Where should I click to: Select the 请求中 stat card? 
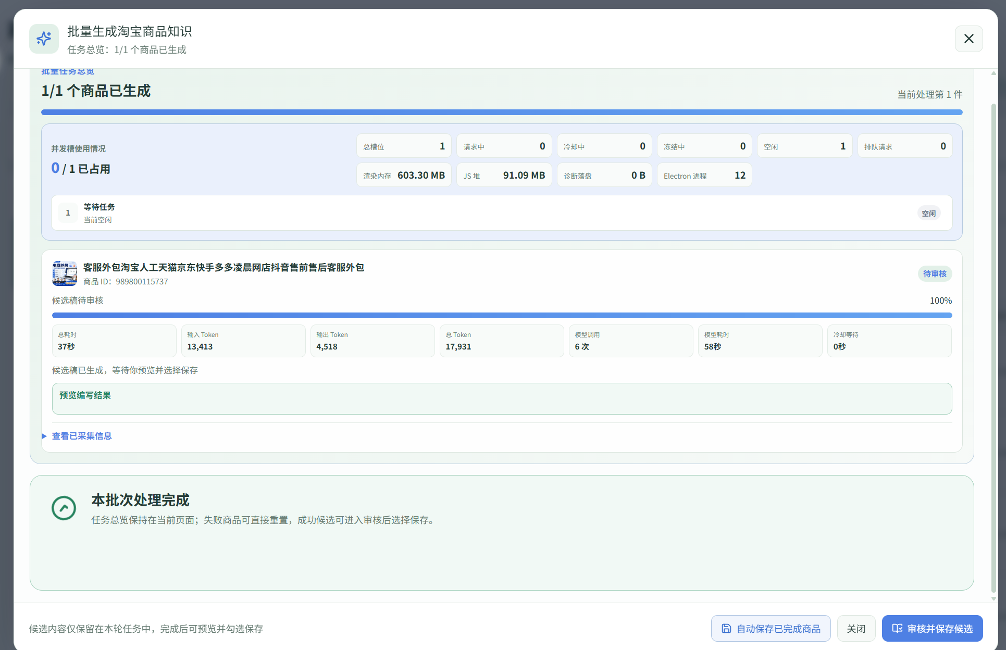point(504,146)
